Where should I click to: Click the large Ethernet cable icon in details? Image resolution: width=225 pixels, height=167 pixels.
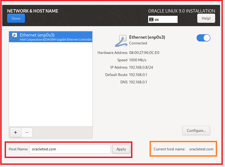pyautogui.click(x=121, y=41)
